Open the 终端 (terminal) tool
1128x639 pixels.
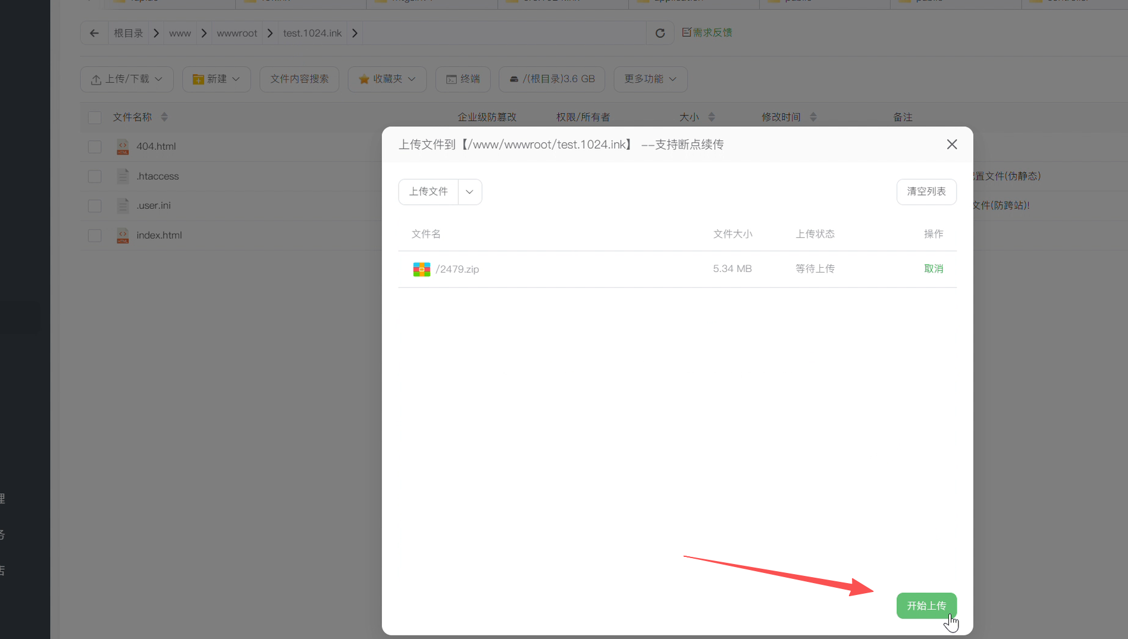[462, 79]
